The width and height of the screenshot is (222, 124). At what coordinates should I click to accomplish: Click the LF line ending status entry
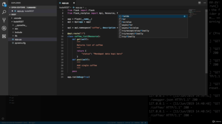click(x=132, y=123)
